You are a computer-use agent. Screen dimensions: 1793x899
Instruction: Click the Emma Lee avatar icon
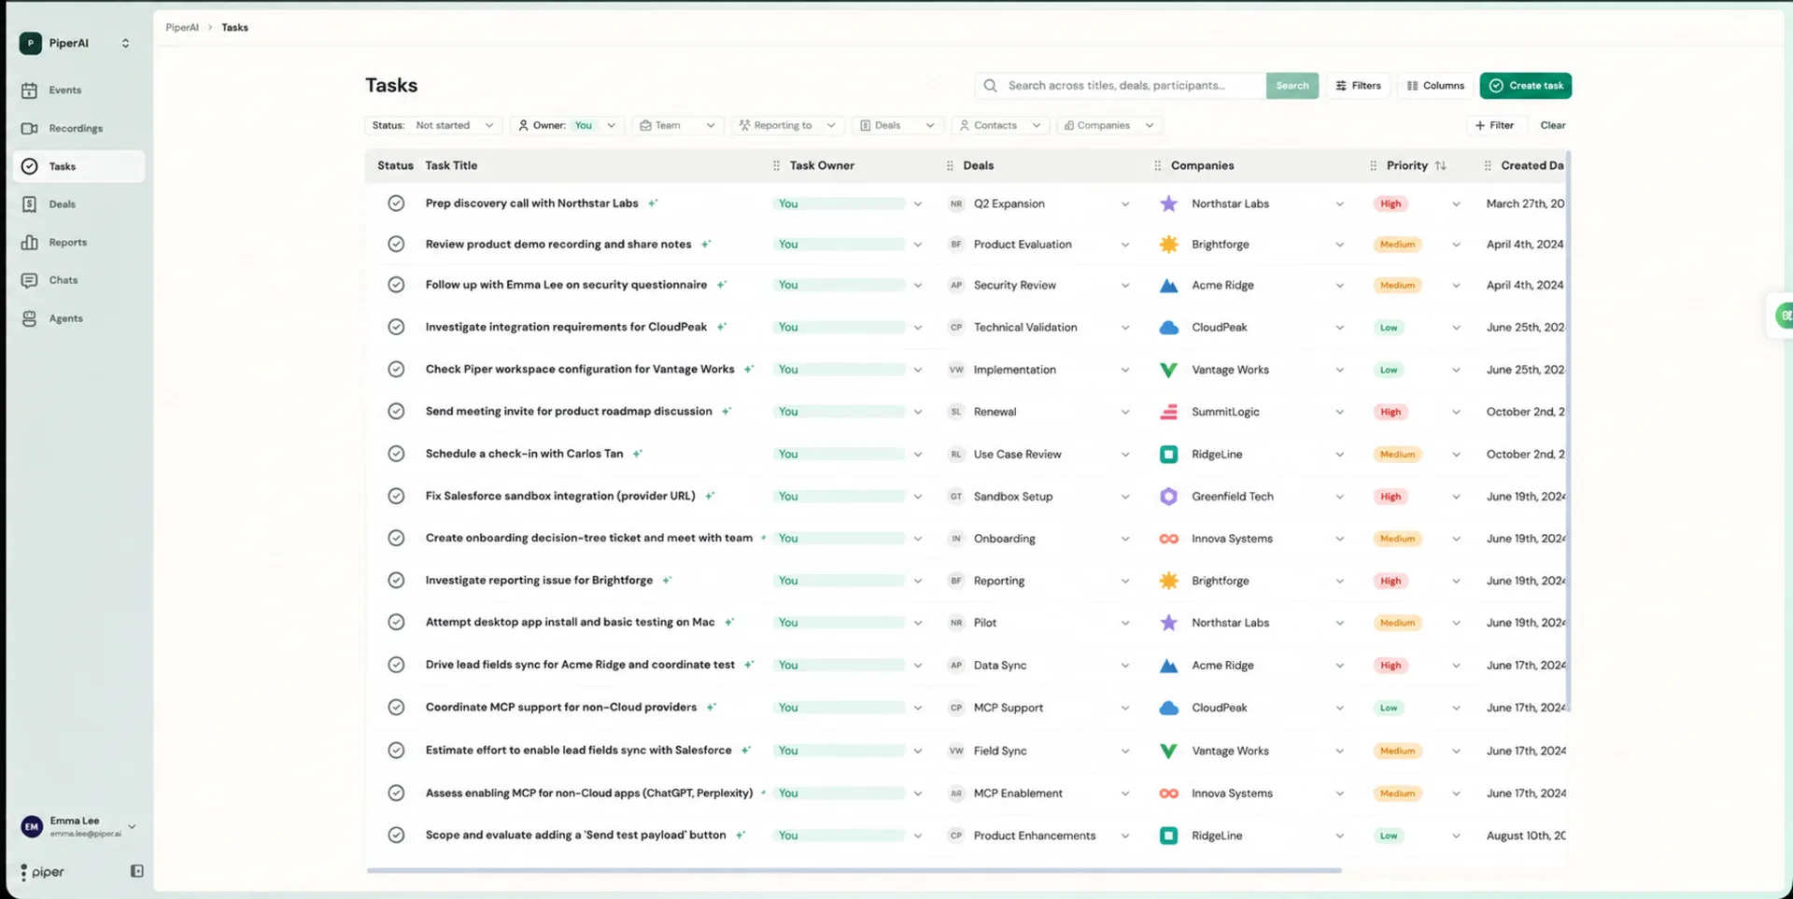pos(32,826)
